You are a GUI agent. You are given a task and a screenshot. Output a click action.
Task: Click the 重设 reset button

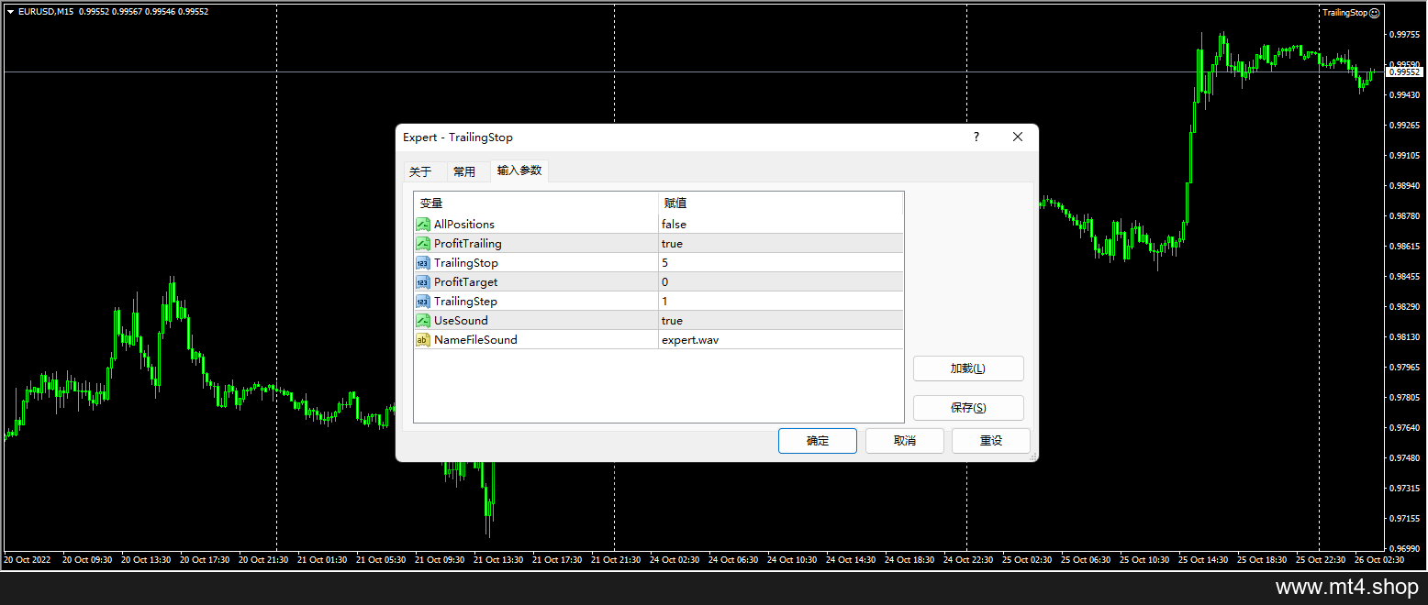point(991,441)
